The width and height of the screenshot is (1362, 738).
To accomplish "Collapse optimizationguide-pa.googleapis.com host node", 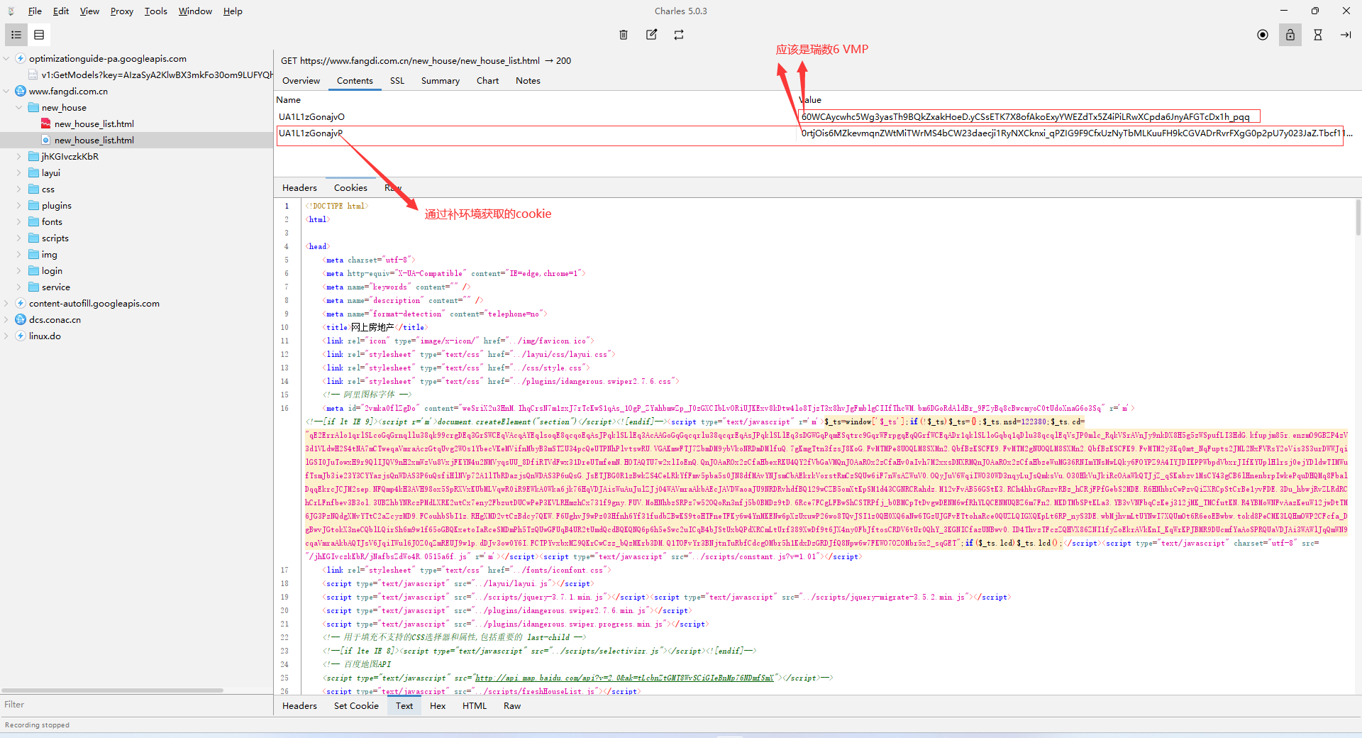I will pos(6,59).
